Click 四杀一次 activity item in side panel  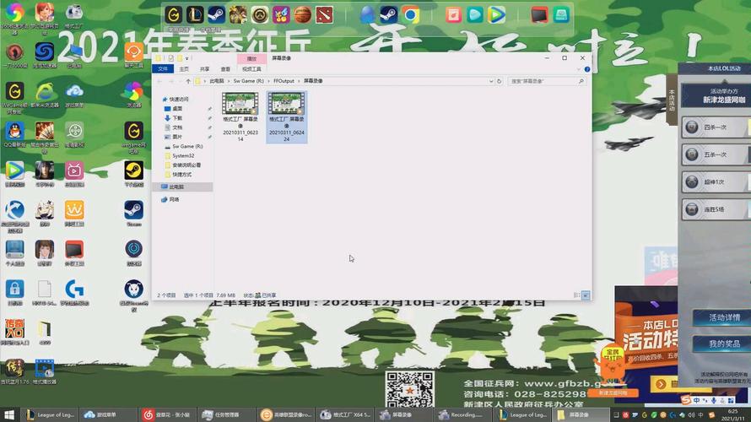[x=716, y=127]
